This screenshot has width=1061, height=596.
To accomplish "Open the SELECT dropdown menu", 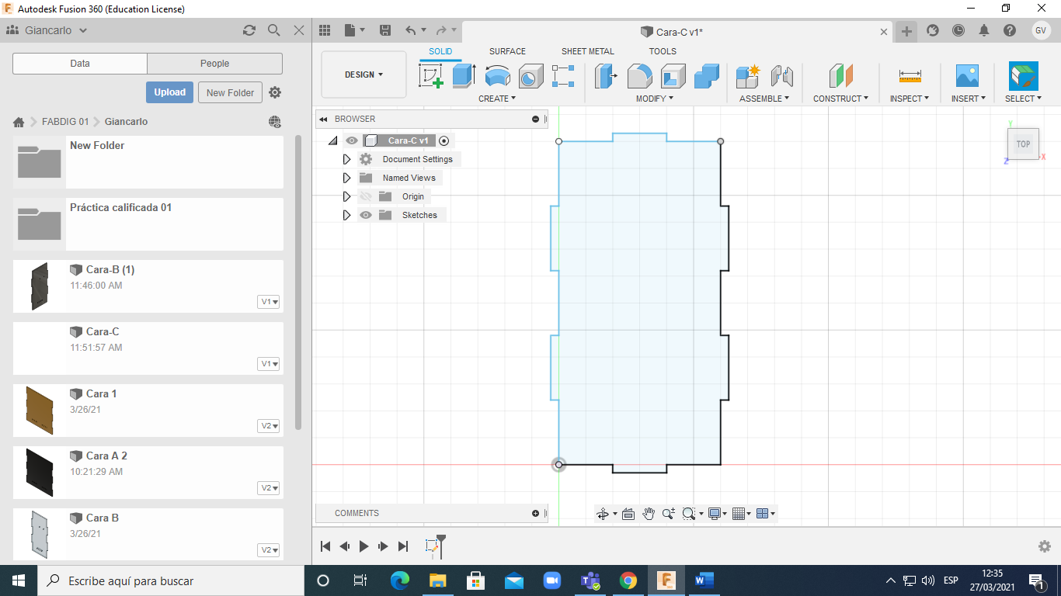I will [1023, 99].
